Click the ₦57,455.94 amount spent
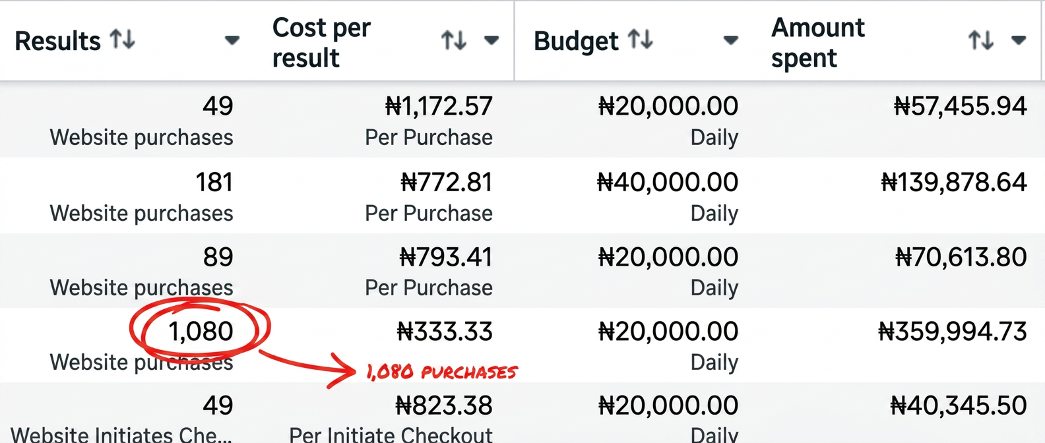 [961, 105]
